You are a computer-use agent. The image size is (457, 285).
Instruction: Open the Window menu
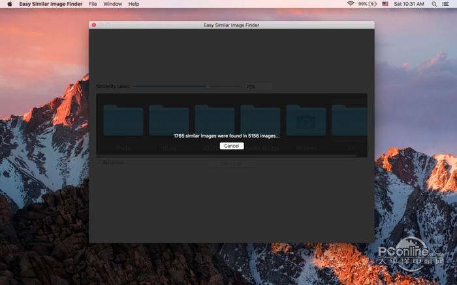[112, 4]
